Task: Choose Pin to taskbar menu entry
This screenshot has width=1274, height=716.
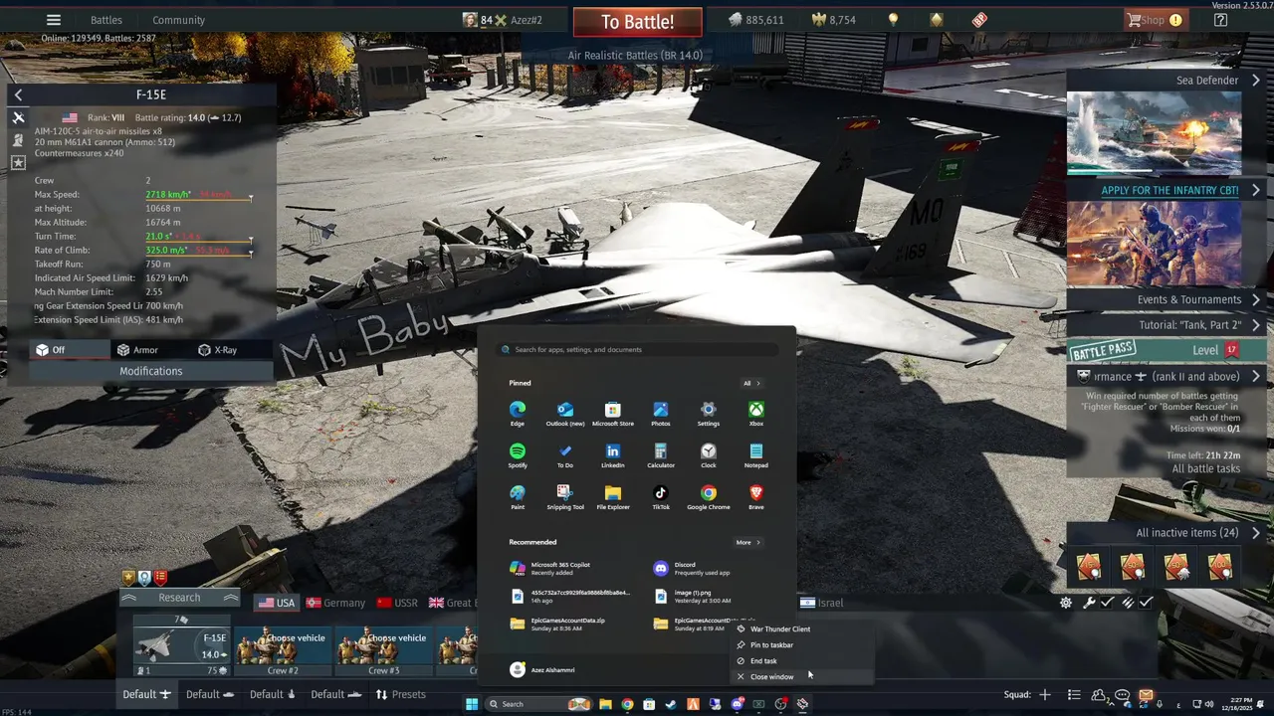Action: 802,644
